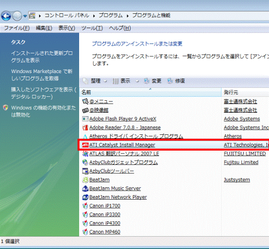The height and width of the screenshot is (249, 269).
Task: Select Adobe Reader 7.0.8 - Japanese name
Action: click(x=125, y=127)
